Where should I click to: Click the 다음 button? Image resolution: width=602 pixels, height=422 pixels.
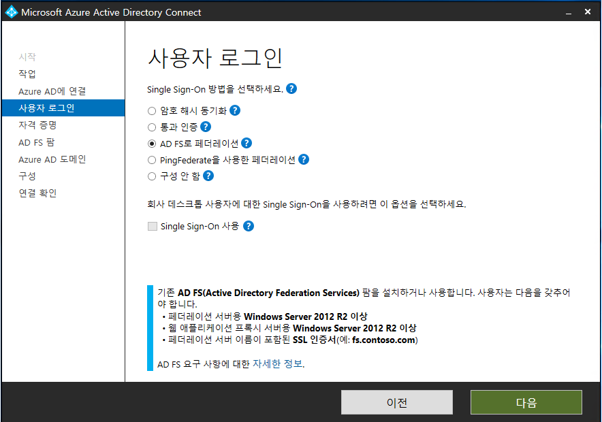point(526,402)
